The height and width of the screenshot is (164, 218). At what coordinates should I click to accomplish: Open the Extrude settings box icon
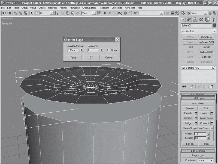195,113
